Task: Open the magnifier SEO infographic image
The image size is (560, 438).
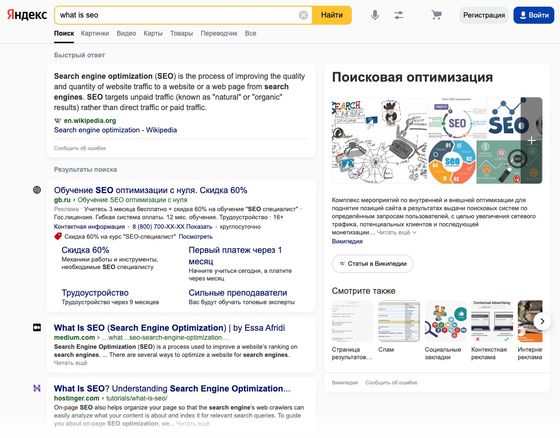Action: tap(509, 162)
